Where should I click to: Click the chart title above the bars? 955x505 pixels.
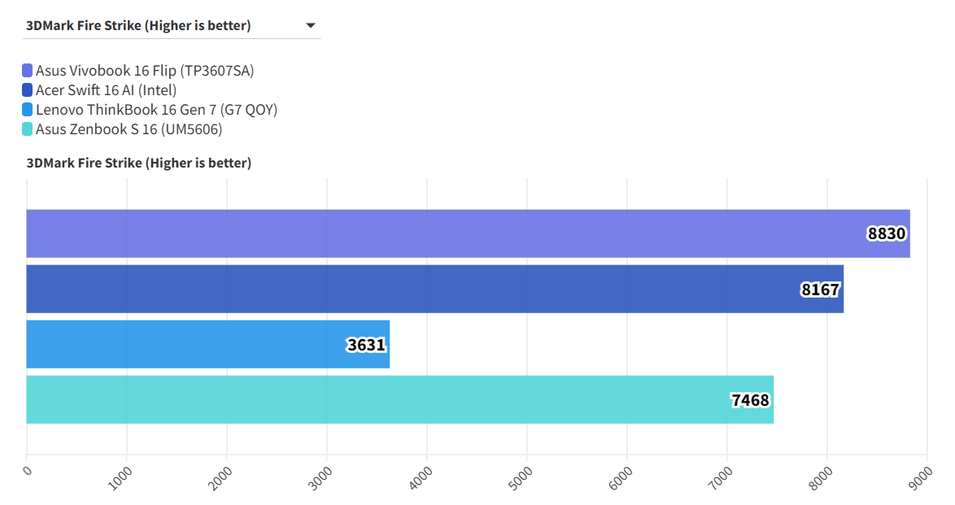tap(139, 163)
